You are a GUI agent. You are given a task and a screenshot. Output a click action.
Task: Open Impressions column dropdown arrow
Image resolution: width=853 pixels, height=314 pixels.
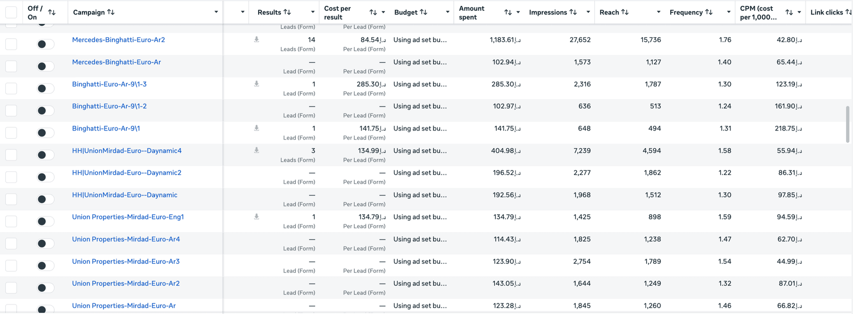click(588, 12)
